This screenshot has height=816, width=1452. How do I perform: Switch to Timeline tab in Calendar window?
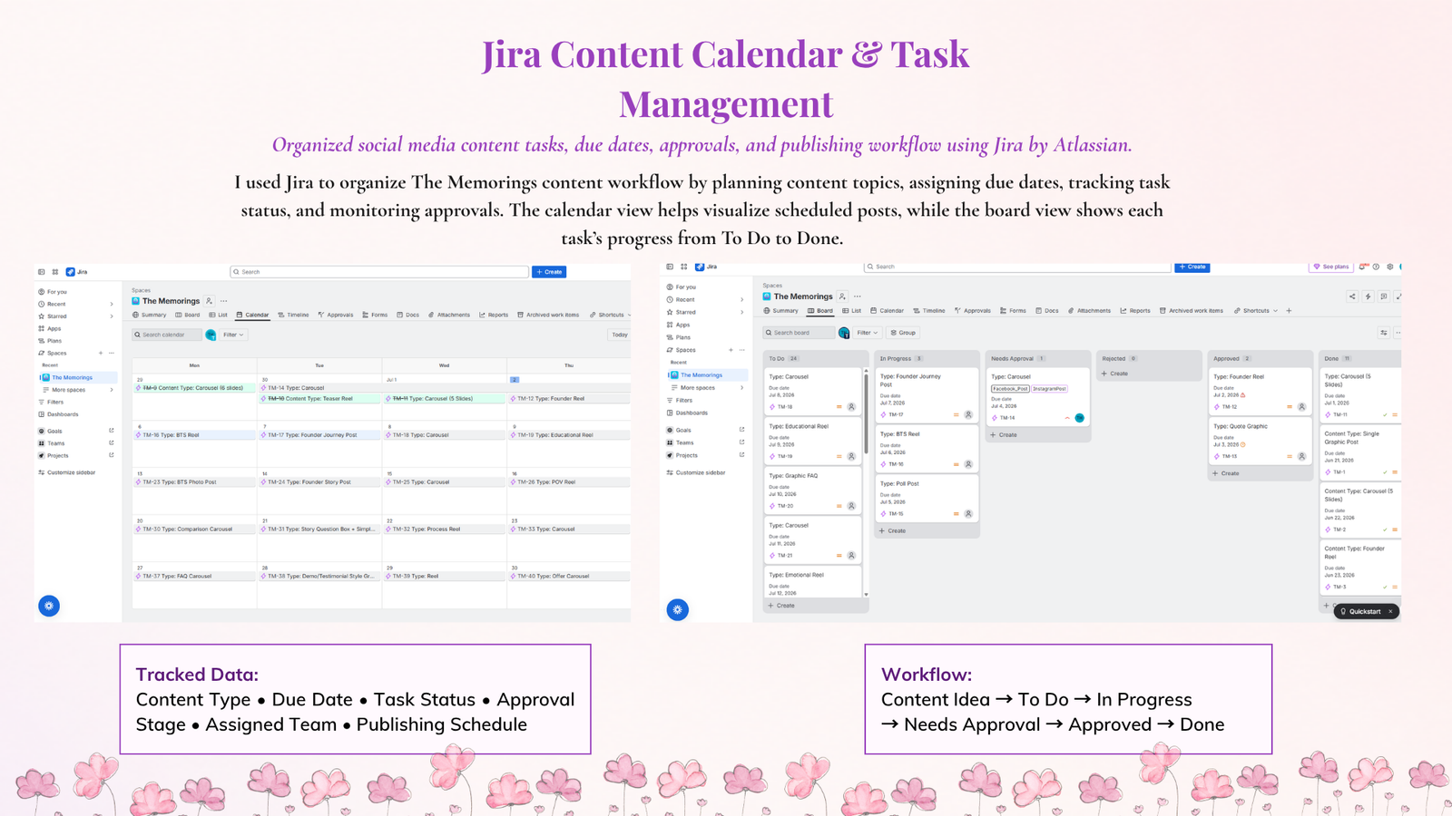point(293,316)
